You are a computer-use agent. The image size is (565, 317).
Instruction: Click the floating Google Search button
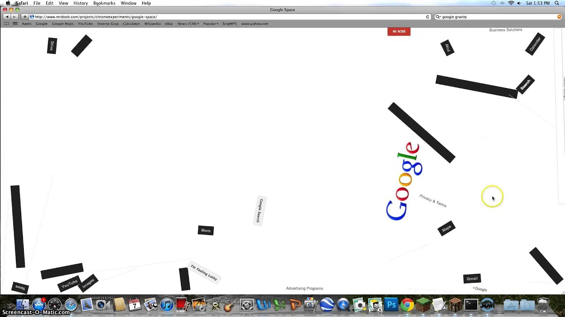tap(260, 210)
